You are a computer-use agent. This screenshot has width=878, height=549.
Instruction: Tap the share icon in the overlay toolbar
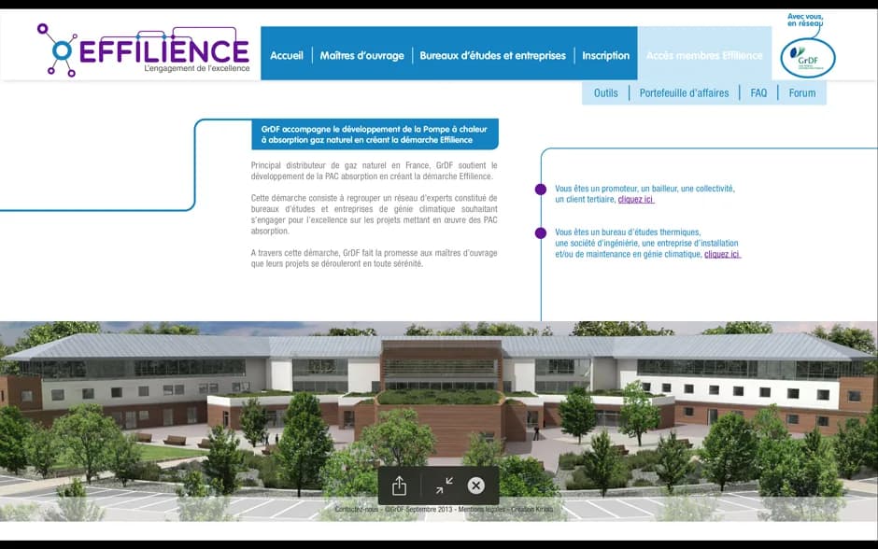tap(399, 486)
